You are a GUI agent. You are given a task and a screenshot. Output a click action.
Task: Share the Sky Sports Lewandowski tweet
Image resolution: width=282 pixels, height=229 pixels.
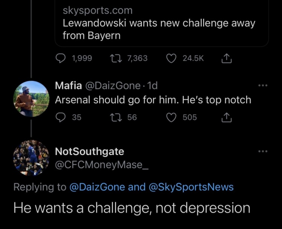point(226,58)
